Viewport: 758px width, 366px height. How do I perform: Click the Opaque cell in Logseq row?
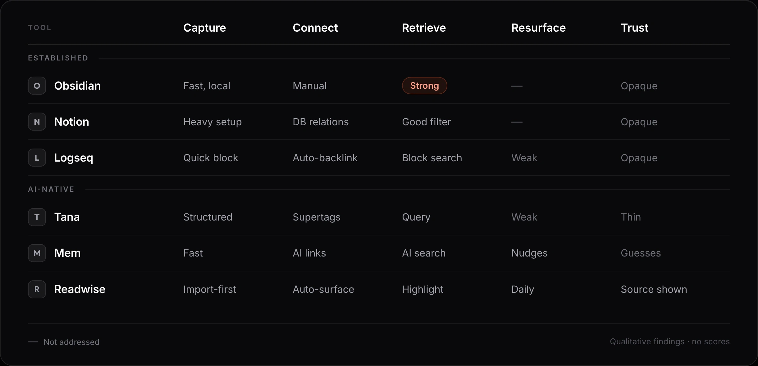coord(639,158)
